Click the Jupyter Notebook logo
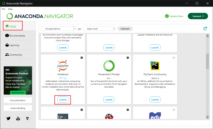This screenshot has height=129, width=213. pos(63,66)
